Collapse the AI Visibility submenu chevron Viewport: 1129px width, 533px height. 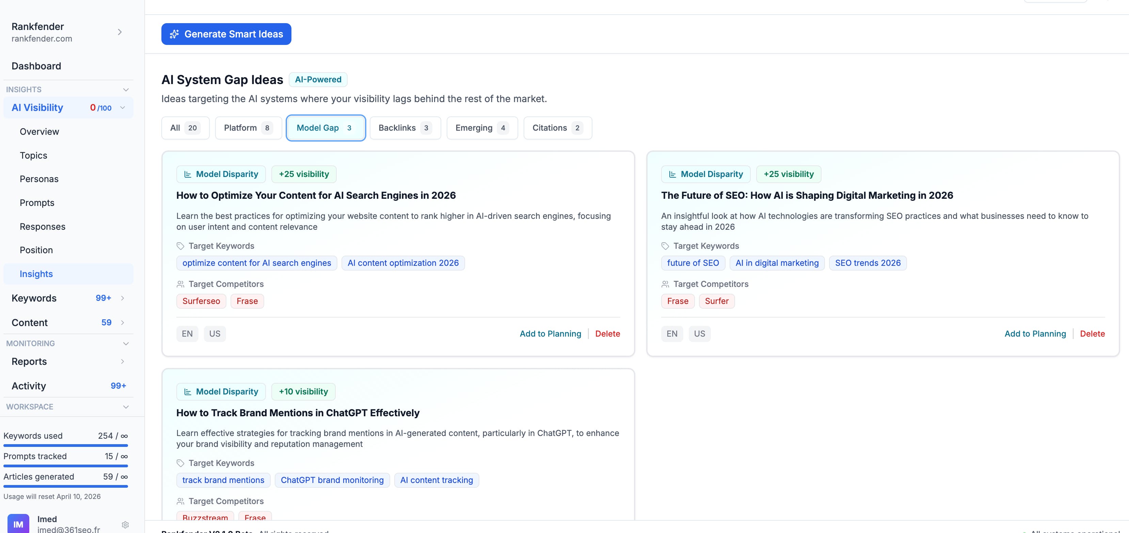123,108
